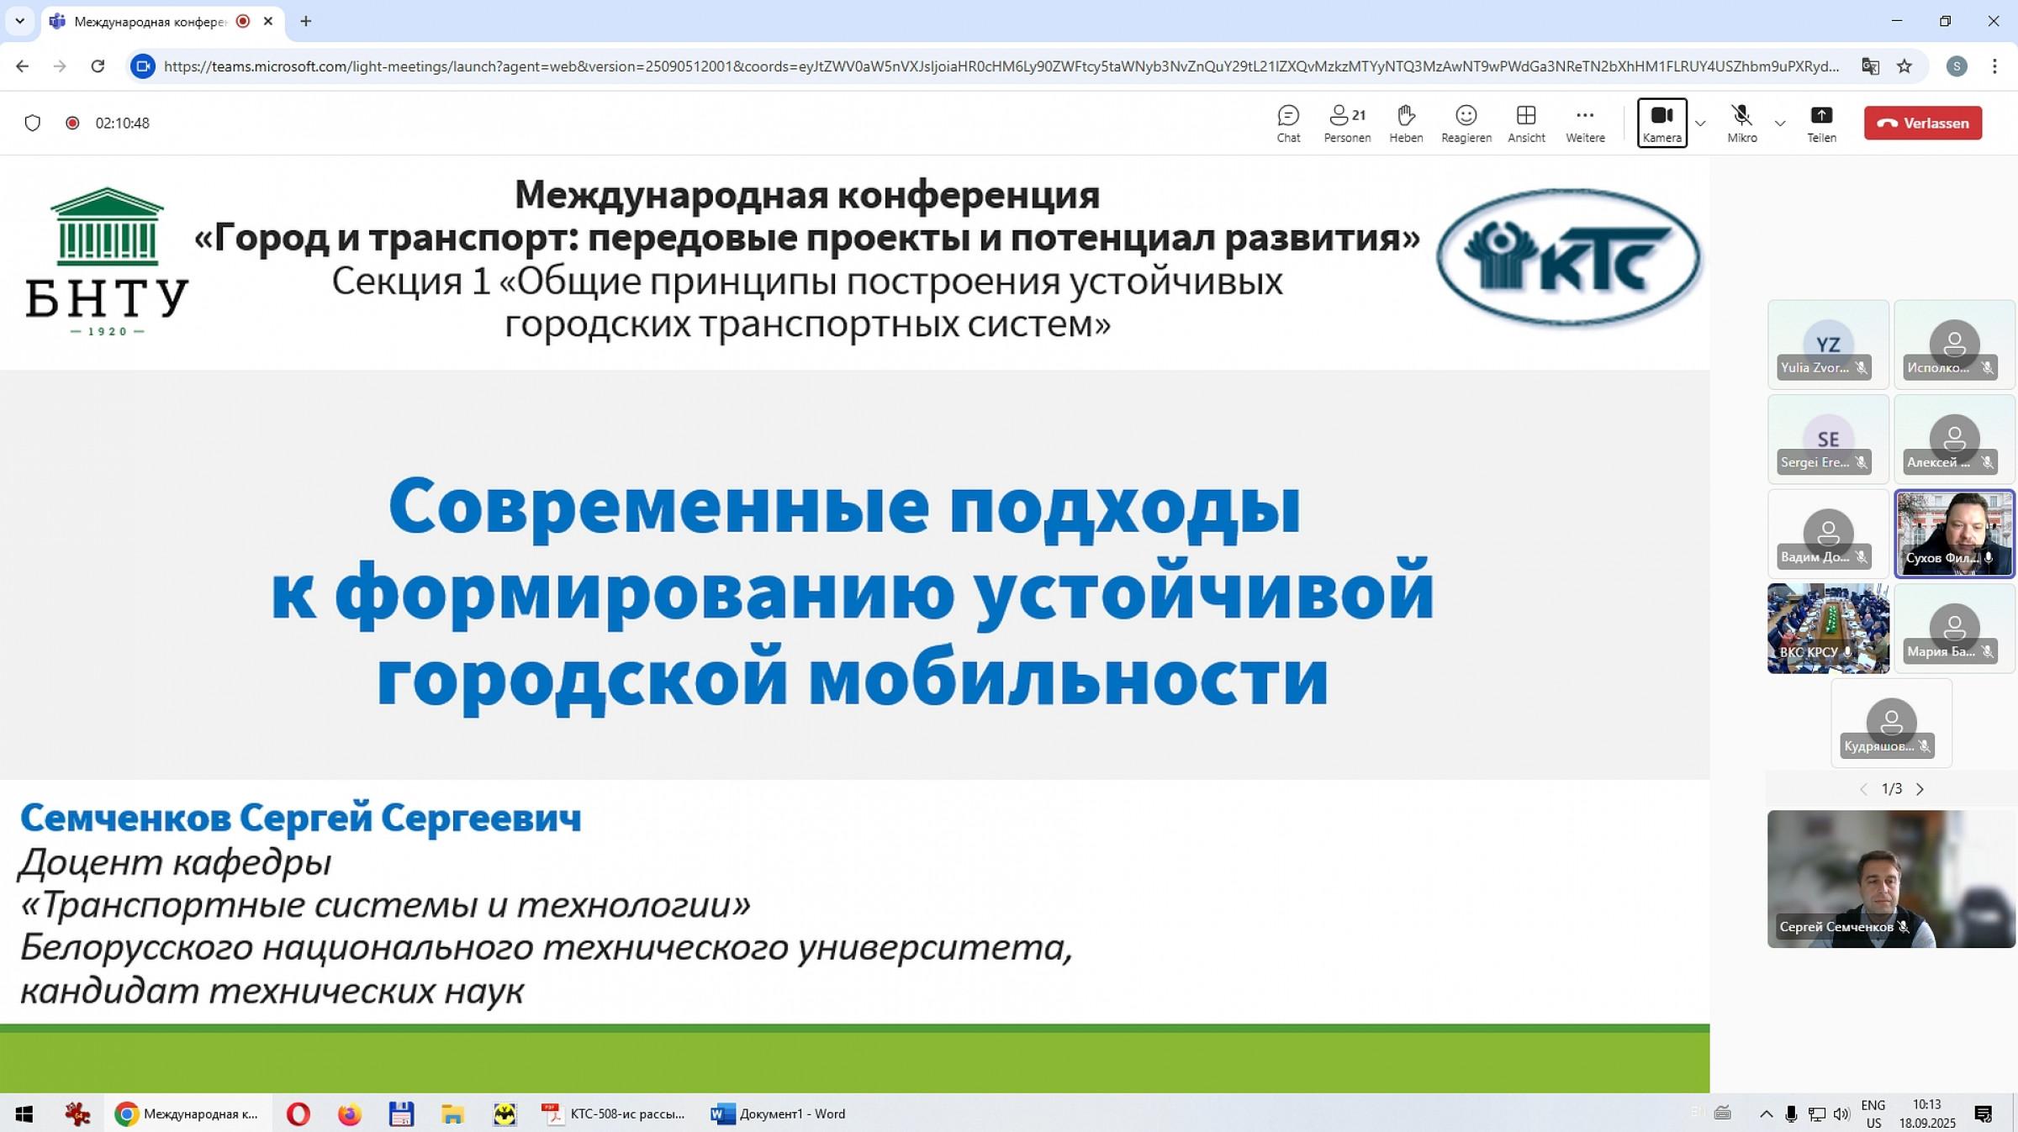The image size is (2018, 1132).
Task: Expand camera options dropdown arrow
Action: pos(1700,124)
